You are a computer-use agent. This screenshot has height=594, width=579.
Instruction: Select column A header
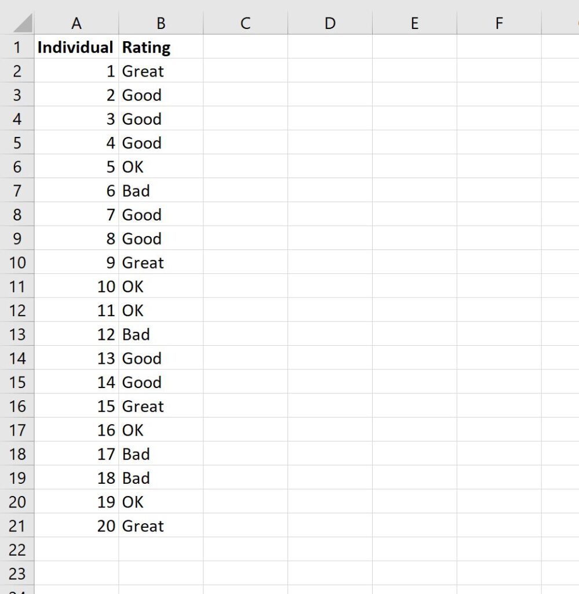(x=77, y=23)
